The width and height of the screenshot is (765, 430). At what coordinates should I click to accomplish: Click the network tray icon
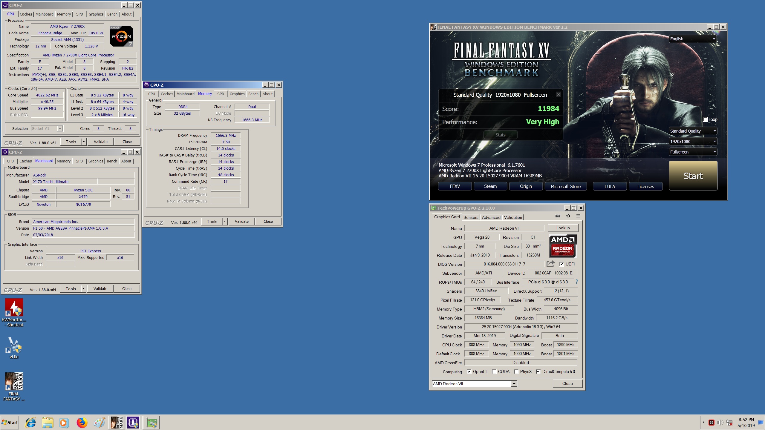click(x=729, y=423)
